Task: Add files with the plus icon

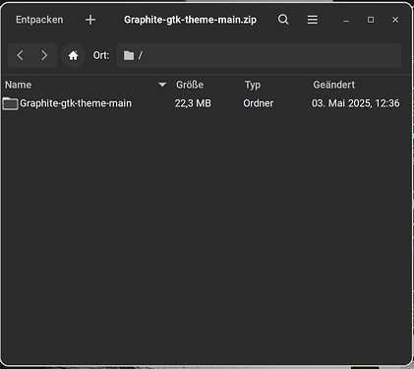Action: (90, 20)
